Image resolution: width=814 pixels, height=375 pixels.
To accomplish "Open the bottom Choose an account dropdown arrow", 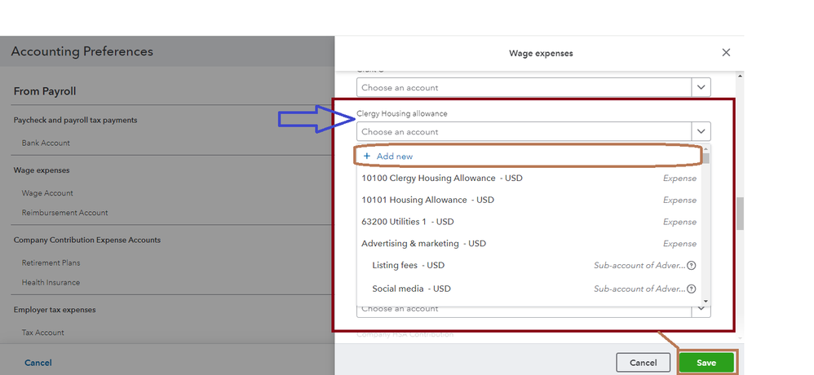I will (701, 309).
